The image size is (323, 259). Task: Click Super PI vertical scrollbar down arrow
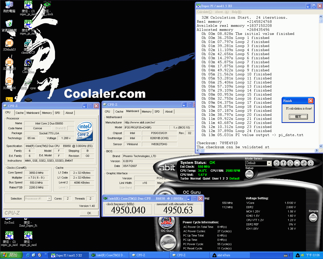tap(321, 146)
